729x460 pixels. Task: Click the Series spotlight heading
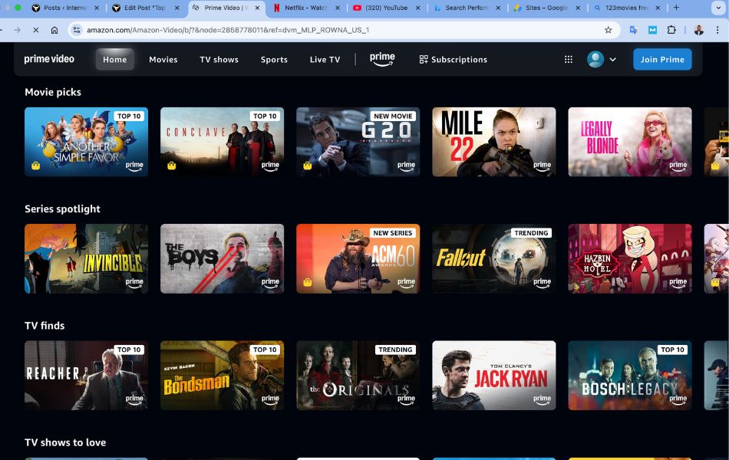pyautogui.click(x=62, y=209)
